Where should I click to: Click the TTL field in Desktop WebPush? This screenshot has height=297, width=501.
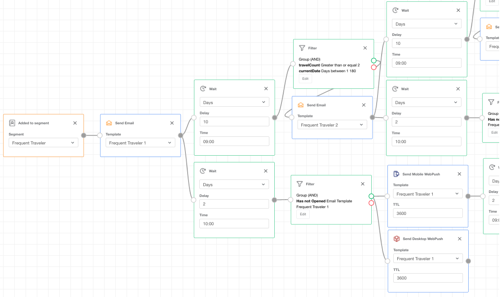click(x=427, y=278)
